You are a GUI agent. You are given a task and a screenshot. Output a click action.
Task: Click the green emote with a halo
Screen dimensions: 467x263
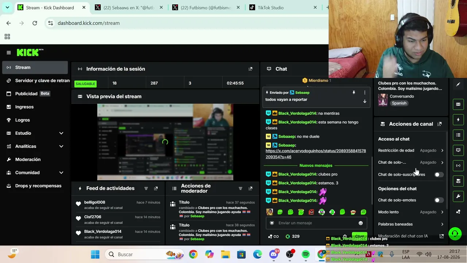(x=301, y=212)
